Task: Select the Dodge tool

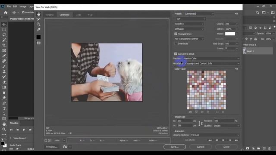Action: (4, 98)
